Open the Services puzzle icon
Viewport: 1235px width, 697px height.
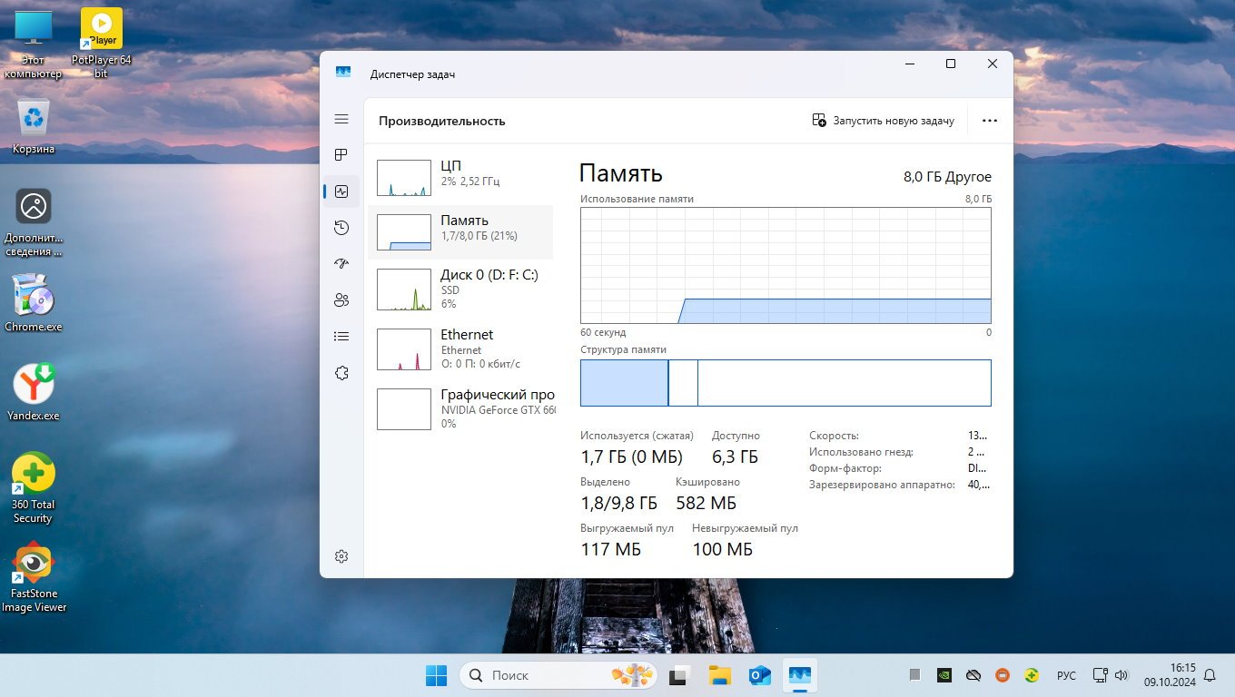coord(341,373)
